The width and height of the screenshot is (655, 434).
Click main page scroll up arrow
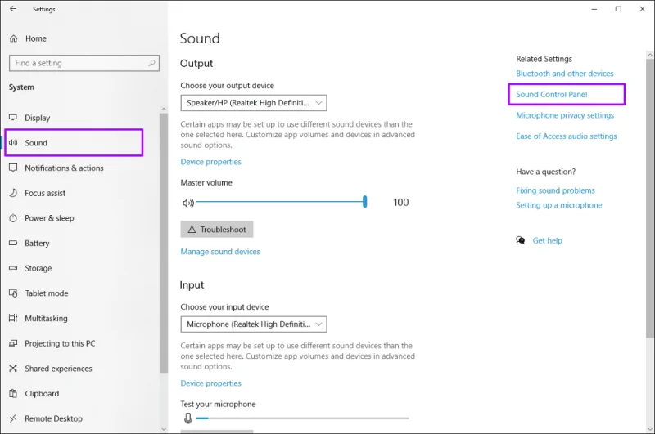tap(650, 54)
